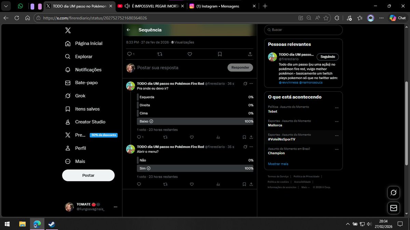The height and width of the screenshot is (230, 410).
Task: Mute the YouTube tab via speaker icon
Action: point(127,6)
